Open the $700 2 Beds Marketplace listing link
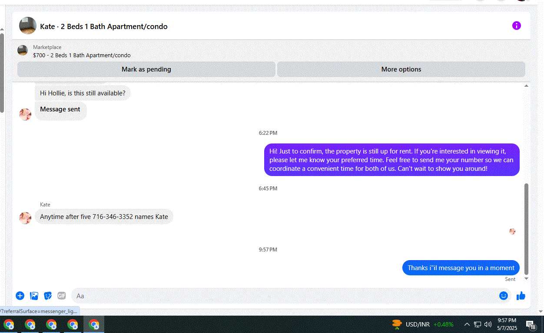The height and width of the screenshot is (333, 544). tap(82, 55)
